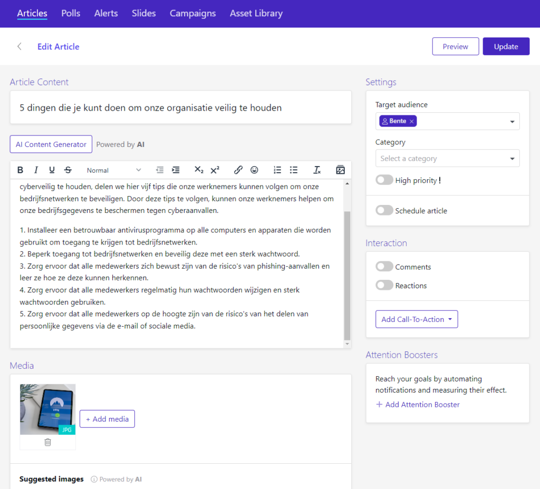Viewport: 540px width, 489px height.
Task: Click the article title input field
Action: tap(180, 108)
